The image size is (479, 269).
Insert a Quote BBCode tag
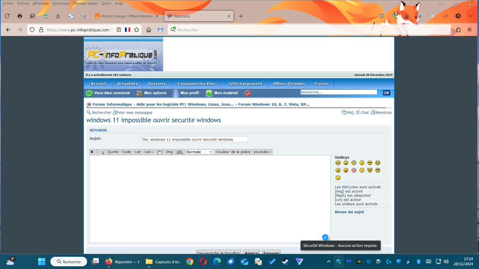(x=113, y=152)
